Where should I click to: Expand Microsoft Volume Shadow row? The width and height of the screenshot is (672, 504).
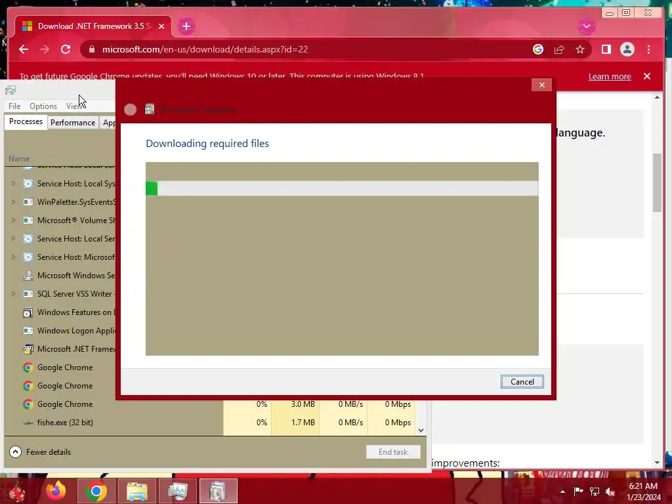[13, 220]
